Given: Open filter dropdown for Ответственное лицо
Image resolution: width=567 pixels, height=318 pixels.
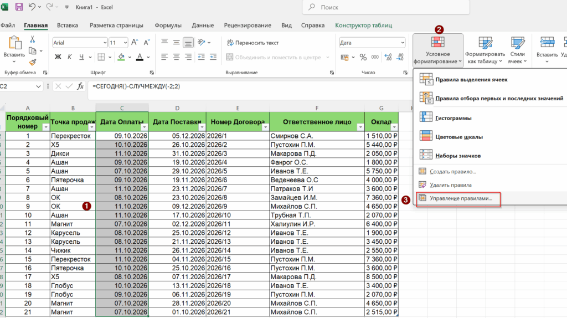Looking at the screenshot, I should point(360,127).
